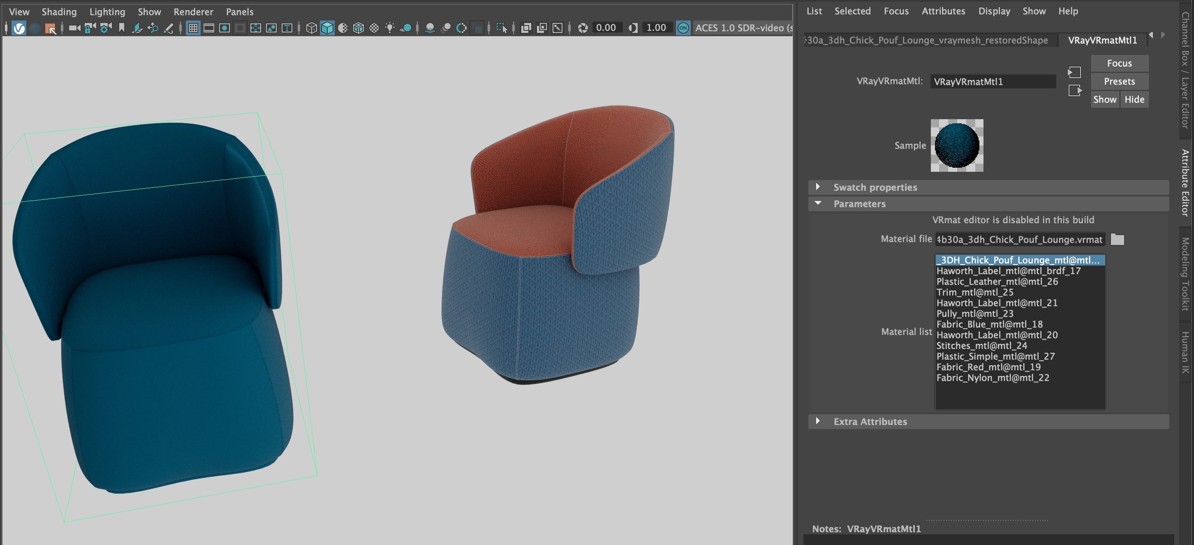The width and height of the screenshot is (1194, 545).
Task: Open the Attribute Editor Attributes menu
Action: (943, 11)
